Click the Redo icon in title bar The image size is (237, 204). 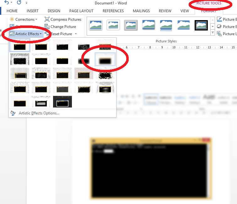tap(19, 3)
